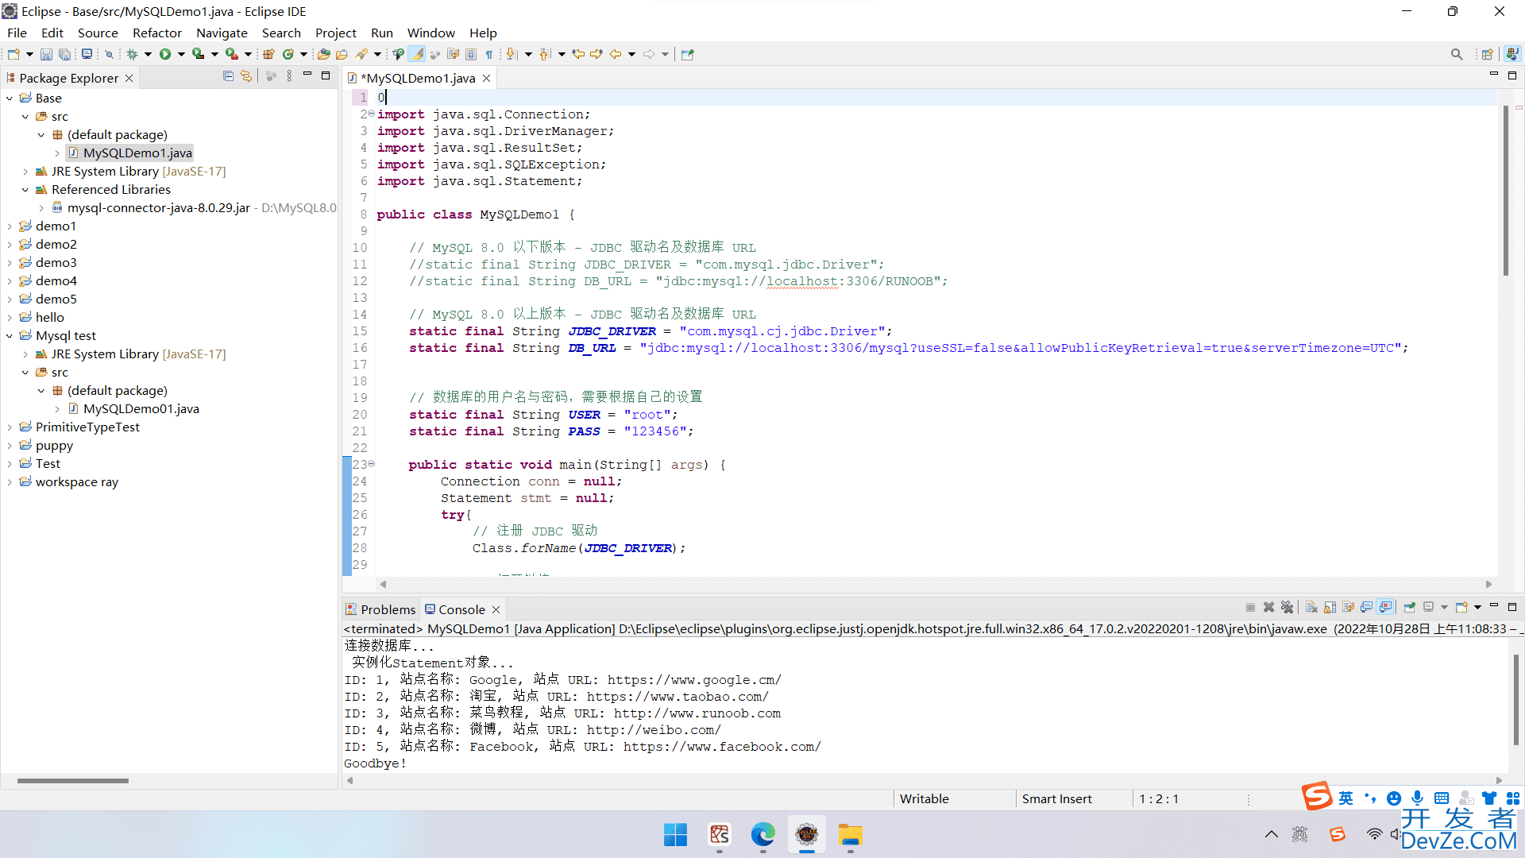The image size is (1525, 858).
Task: Clear the Console with Clear Console icon
Action: point(1311,608)
